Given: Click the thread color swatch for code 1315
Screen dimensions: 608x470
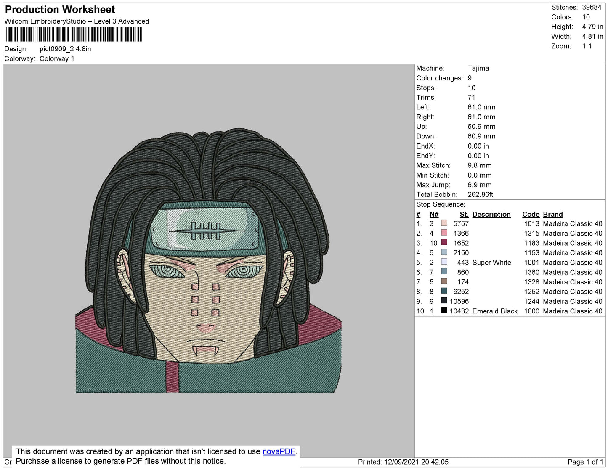Looking at the screenshot, I should pos(444,233).
